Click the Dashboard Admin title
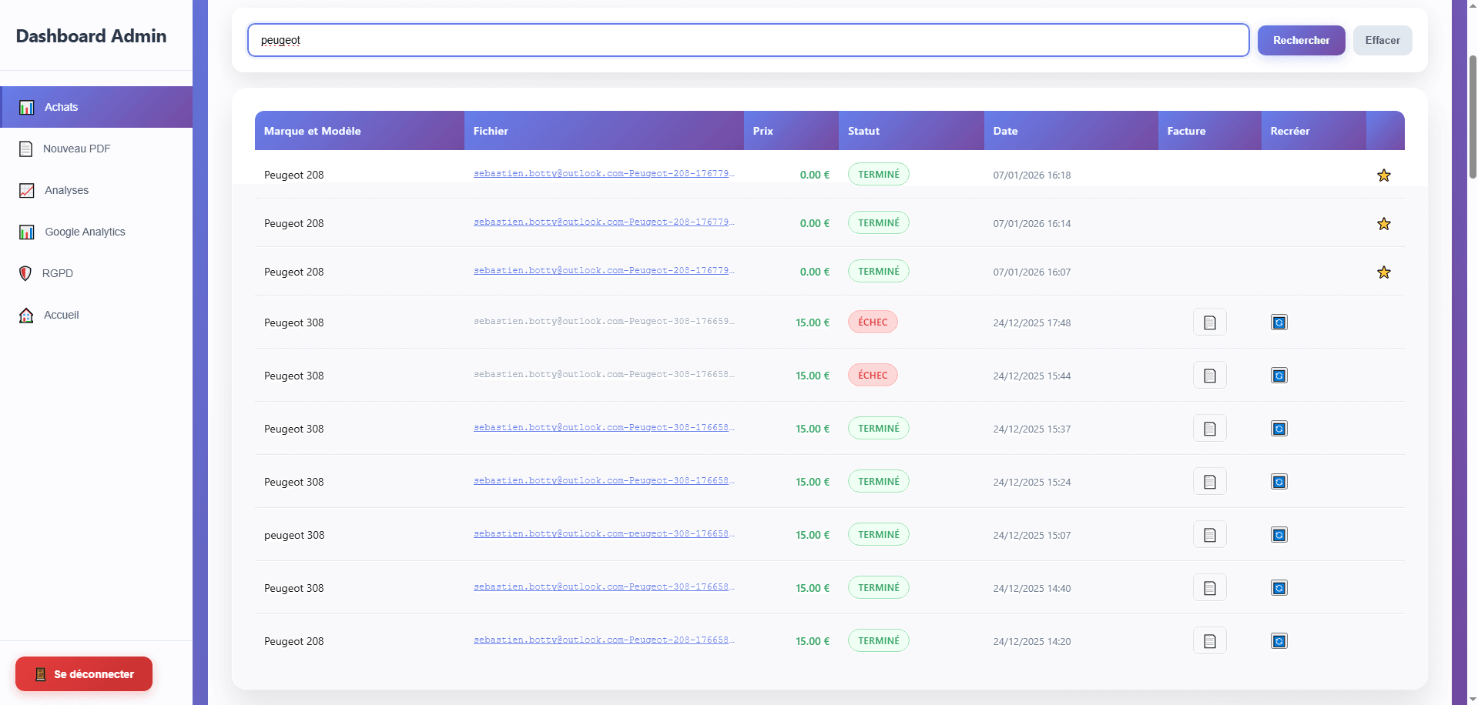Image resolution: width=1478 pixels, height=705 pixels. coord(91,36)
